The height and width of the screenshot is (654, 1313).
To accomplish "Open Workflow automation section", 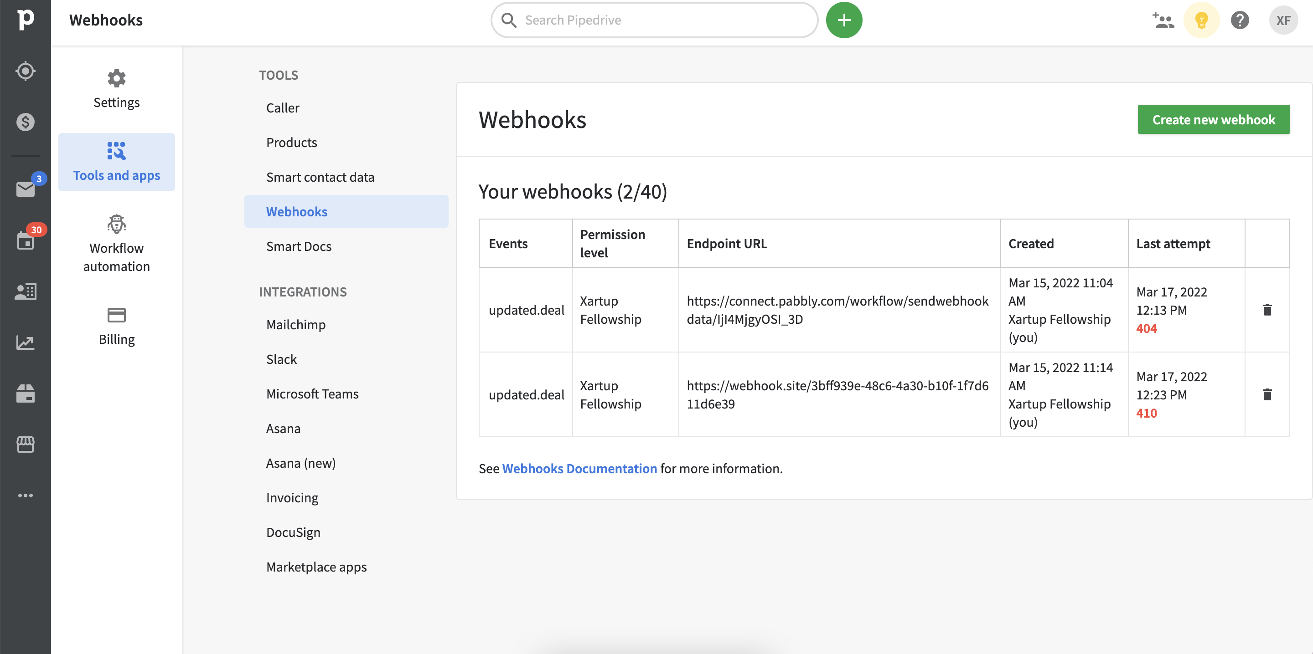I will tap(116, 244).
